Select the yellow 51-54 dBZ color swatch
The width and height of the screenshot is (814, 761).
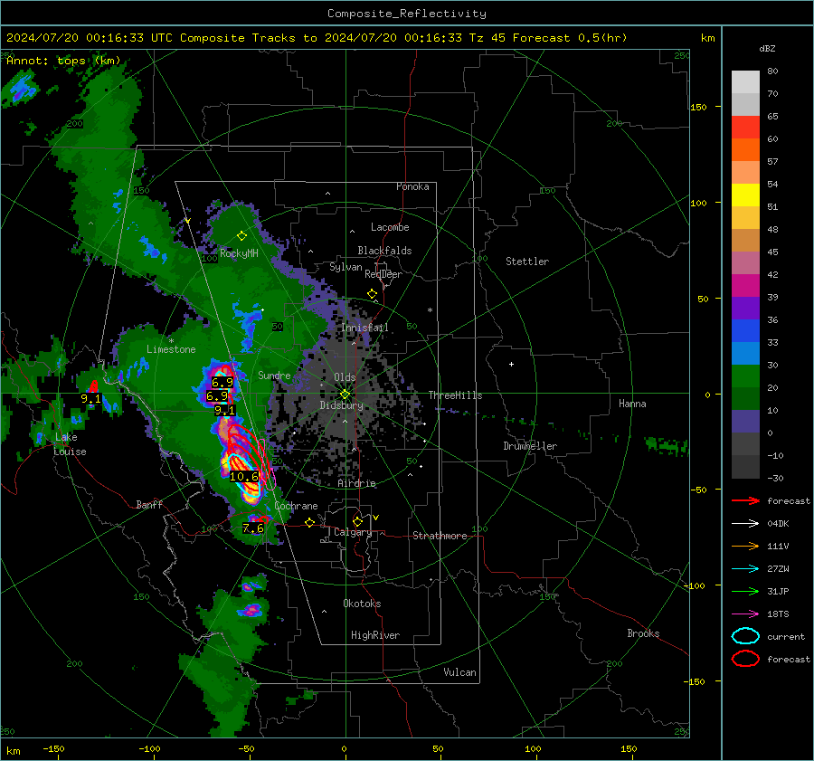point(745,195)
